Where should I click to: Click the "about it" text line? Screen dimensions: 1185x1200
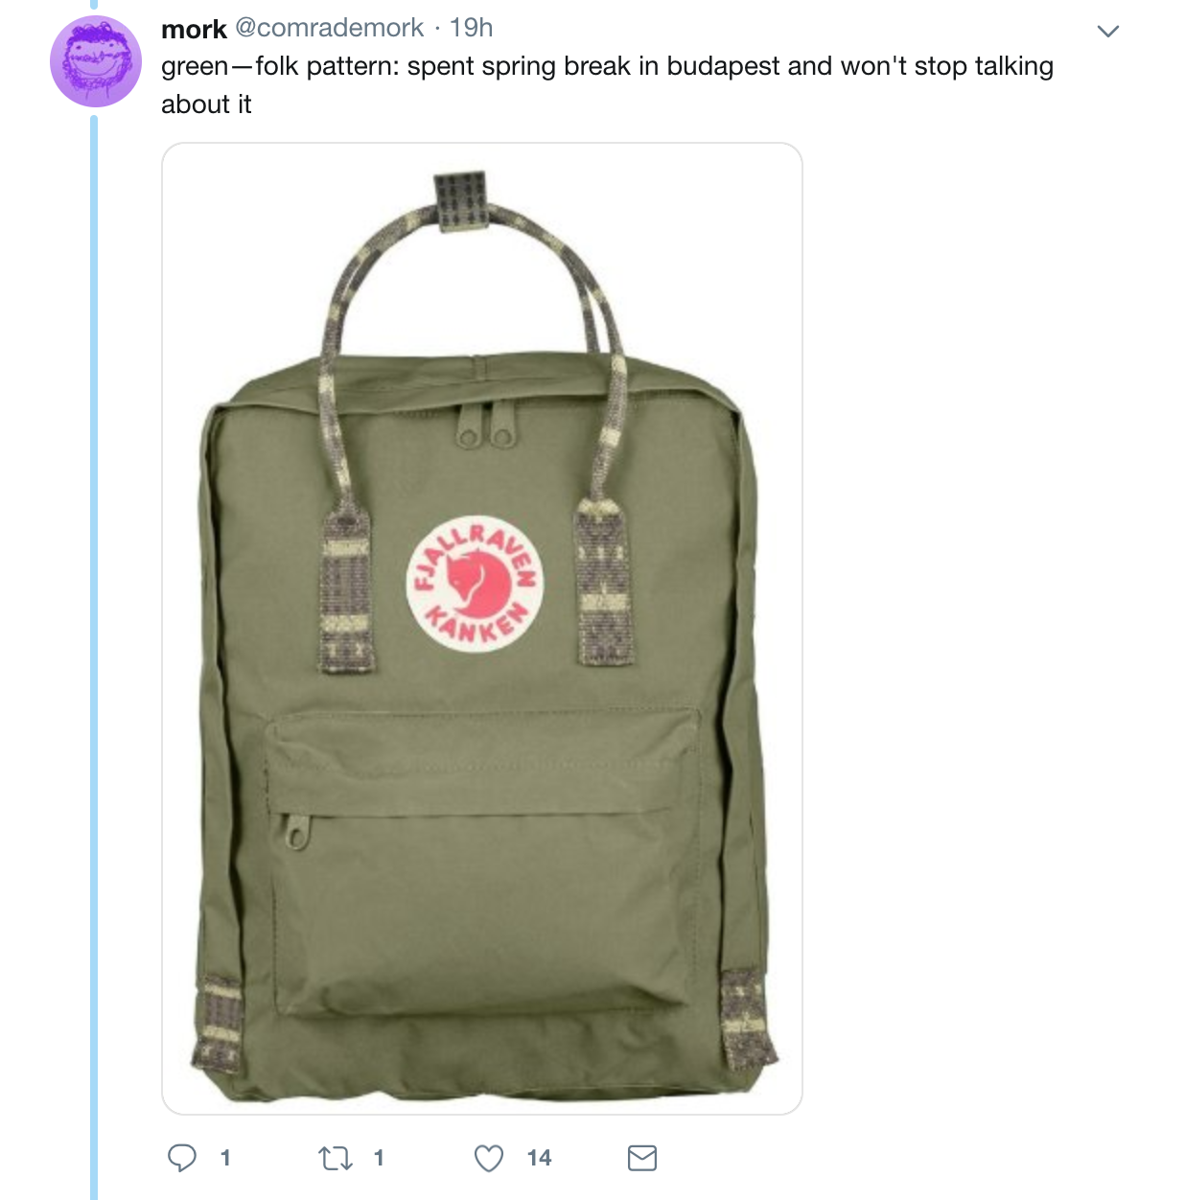206,104
